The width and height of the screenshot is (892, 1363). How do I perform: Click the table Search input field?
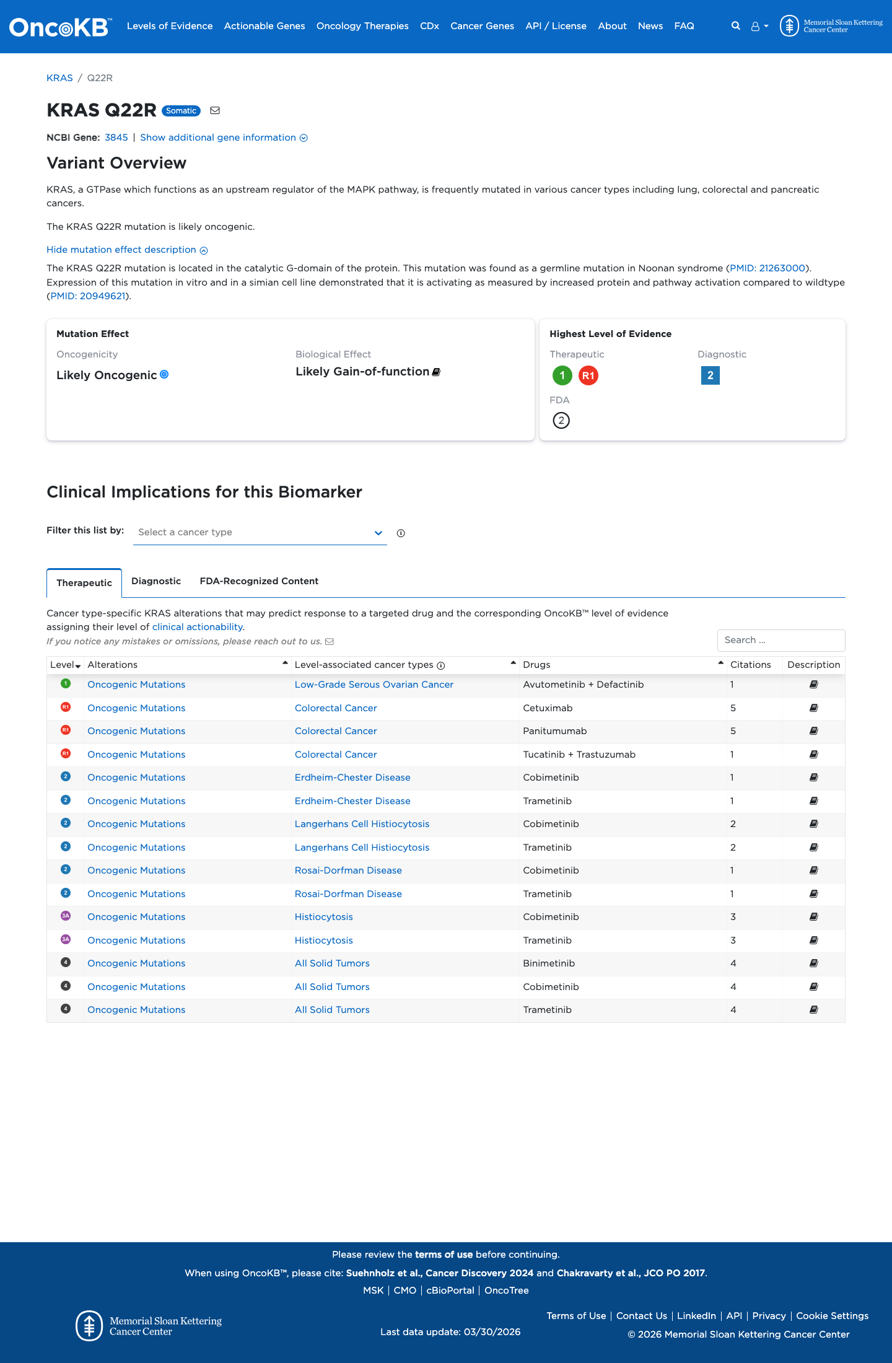(x=781, y=641)
